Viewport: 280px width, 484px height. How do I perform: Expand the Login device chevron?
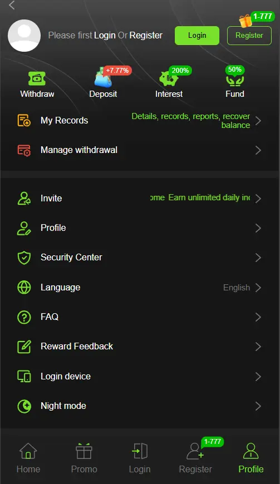point(258,376)
